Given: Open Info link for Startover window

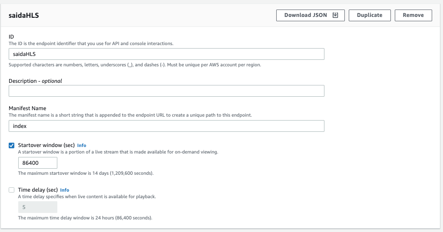Looking at the screenshot, I should [x=82, y=145].
